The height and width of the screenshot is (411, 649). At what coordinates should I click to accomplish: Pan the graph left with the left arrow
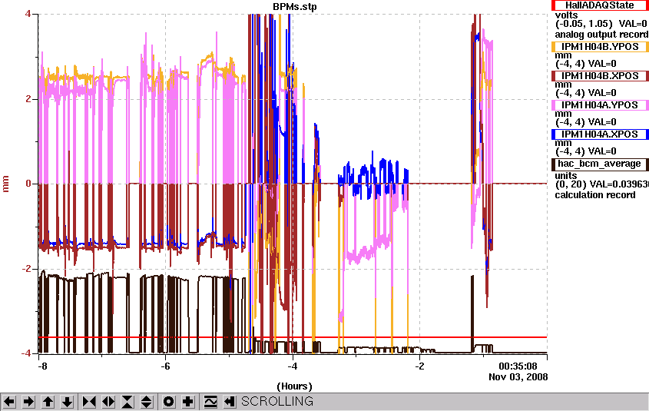pos(9,402)
